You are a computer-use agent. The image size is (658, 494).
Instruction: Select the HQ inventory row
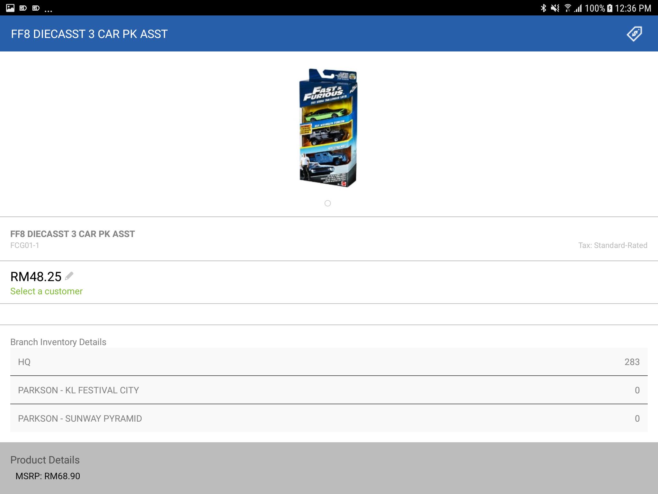tap(329, 362)
